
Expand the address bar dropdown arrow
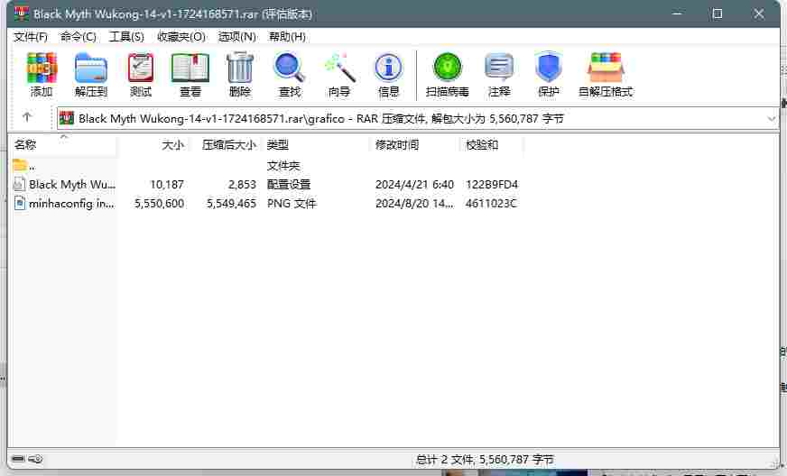772,119
